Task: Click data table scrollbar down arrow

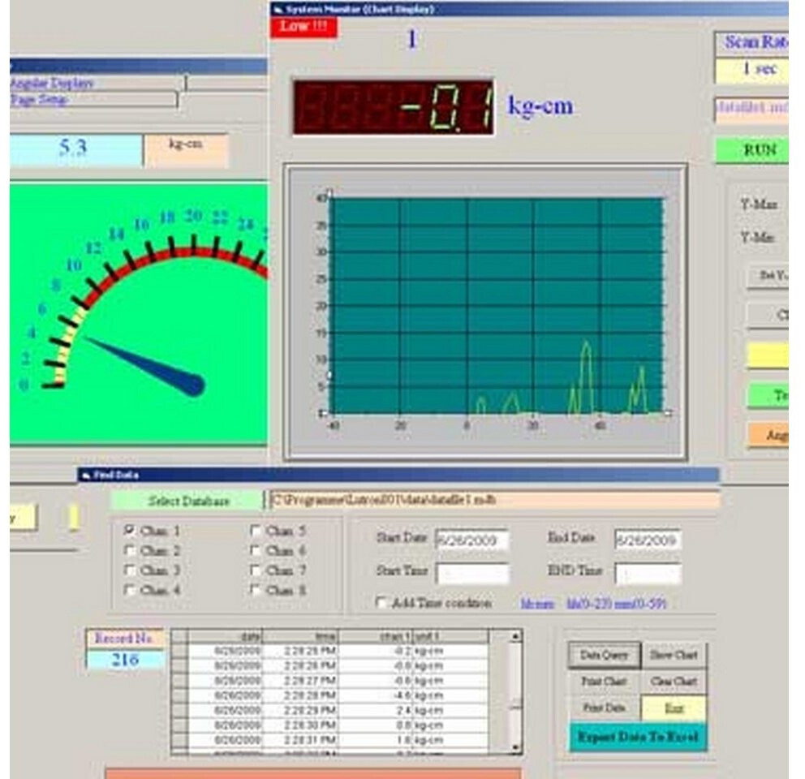Action: [515, 747]
